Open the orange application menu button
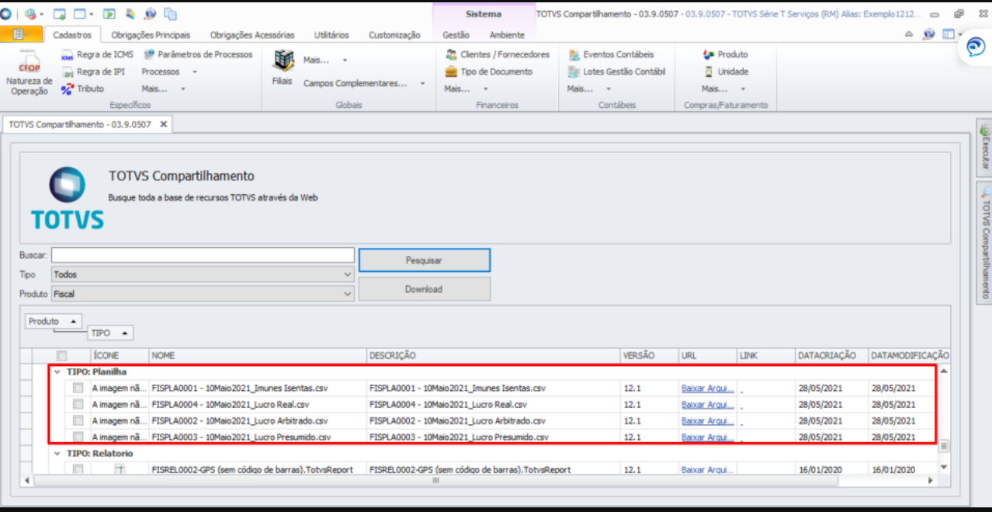 pyautogui.click(x=22, y=34)
